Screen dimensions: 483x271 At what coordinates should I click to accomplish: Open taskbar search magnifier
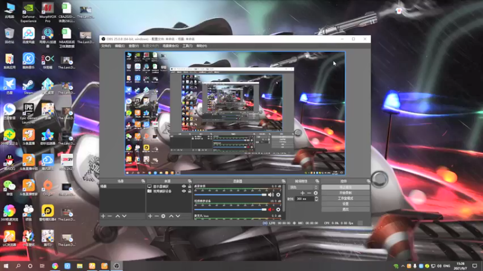tap(18, 266)
